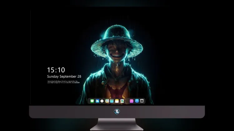The image size is (234, 131).
Task: Open the yellow Notes app in the dock
Action: click(117, 101)
